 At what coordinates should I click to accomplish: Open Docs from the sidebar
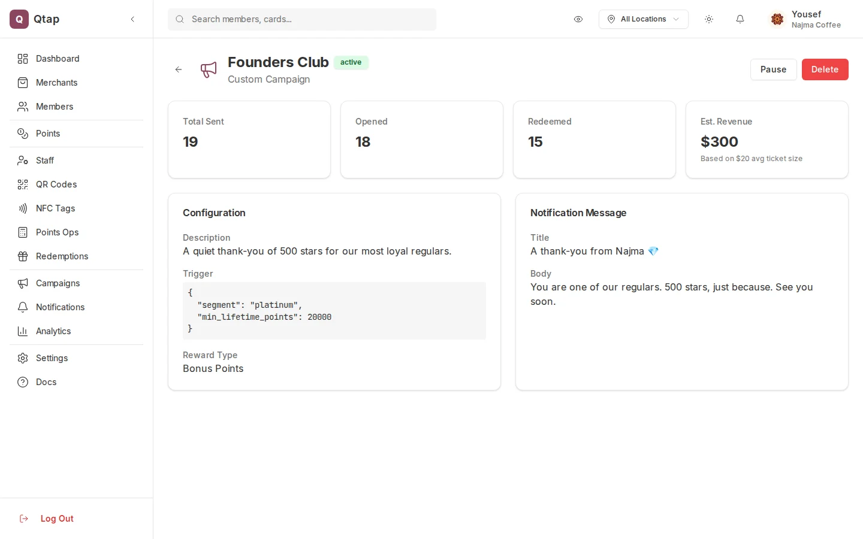pos(77,382)
